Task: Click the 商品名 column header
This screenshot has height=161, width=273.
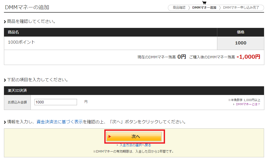Action: tap(13, 32)
